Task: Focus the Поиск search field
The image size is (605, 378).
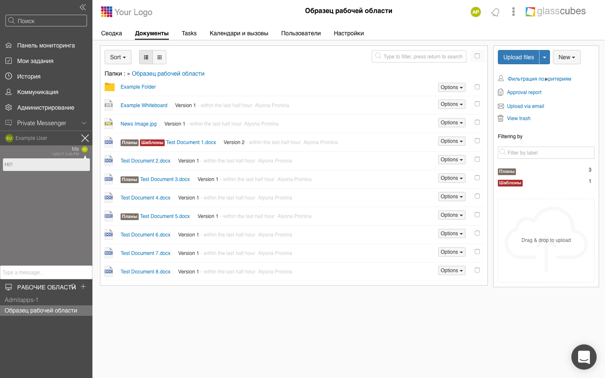Action: coord(46,21)
